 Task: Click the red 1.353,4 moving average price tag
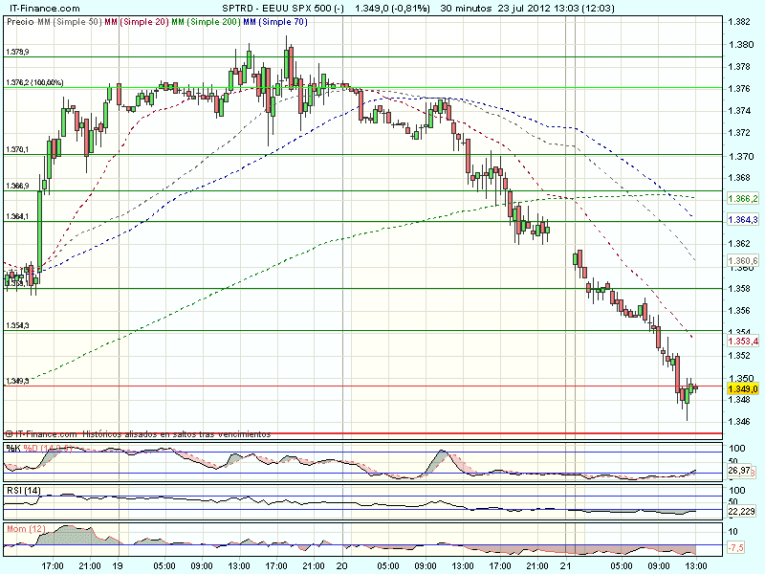pyautogui.click(x=742, y=341)
